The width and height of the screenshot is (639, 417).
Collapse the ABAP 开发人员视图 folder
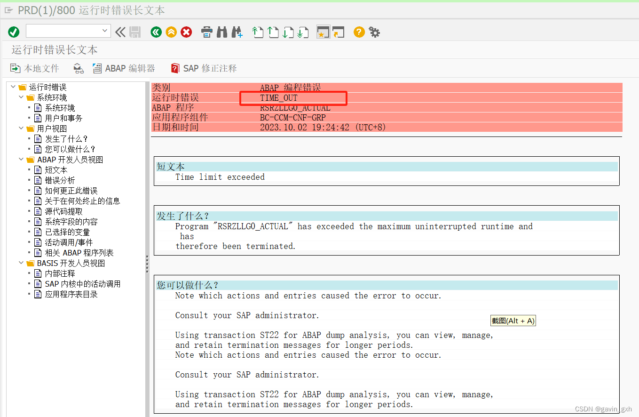point(20,159)
